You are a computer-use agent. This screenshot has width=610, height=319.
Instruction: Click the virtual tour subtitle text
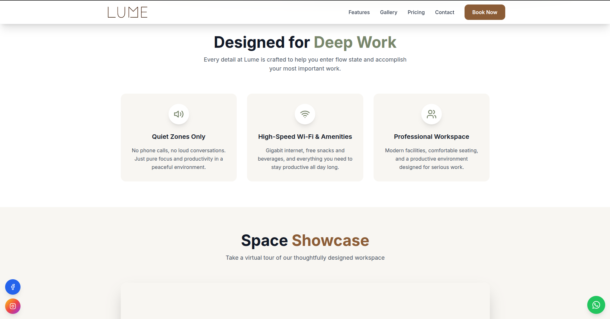click(x=305, y=258)
